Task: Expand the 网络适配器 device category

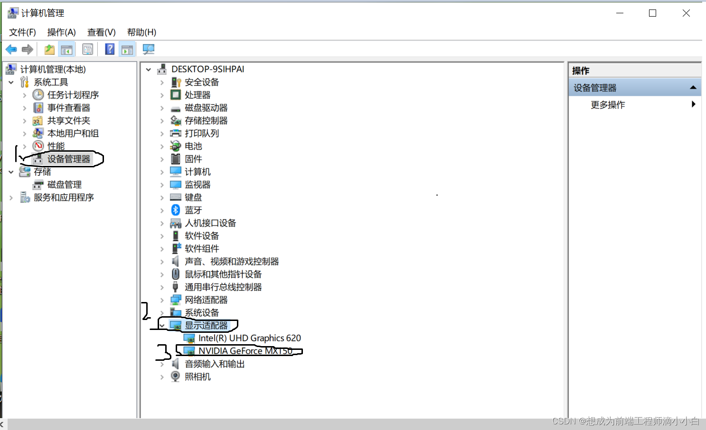Action: click(x=162, y=300)
